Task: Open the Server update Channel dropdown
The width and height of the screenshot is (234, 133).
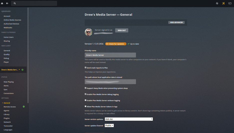Action: coord(109,126)
